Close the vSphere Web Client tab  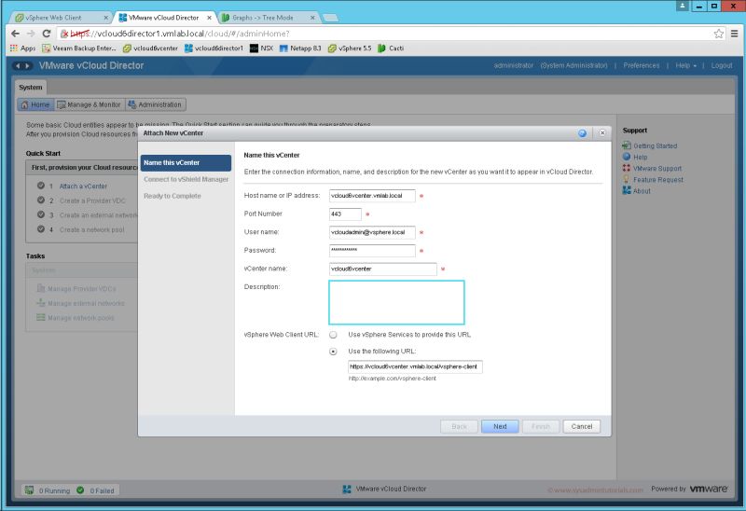click(x=105, y=18)
